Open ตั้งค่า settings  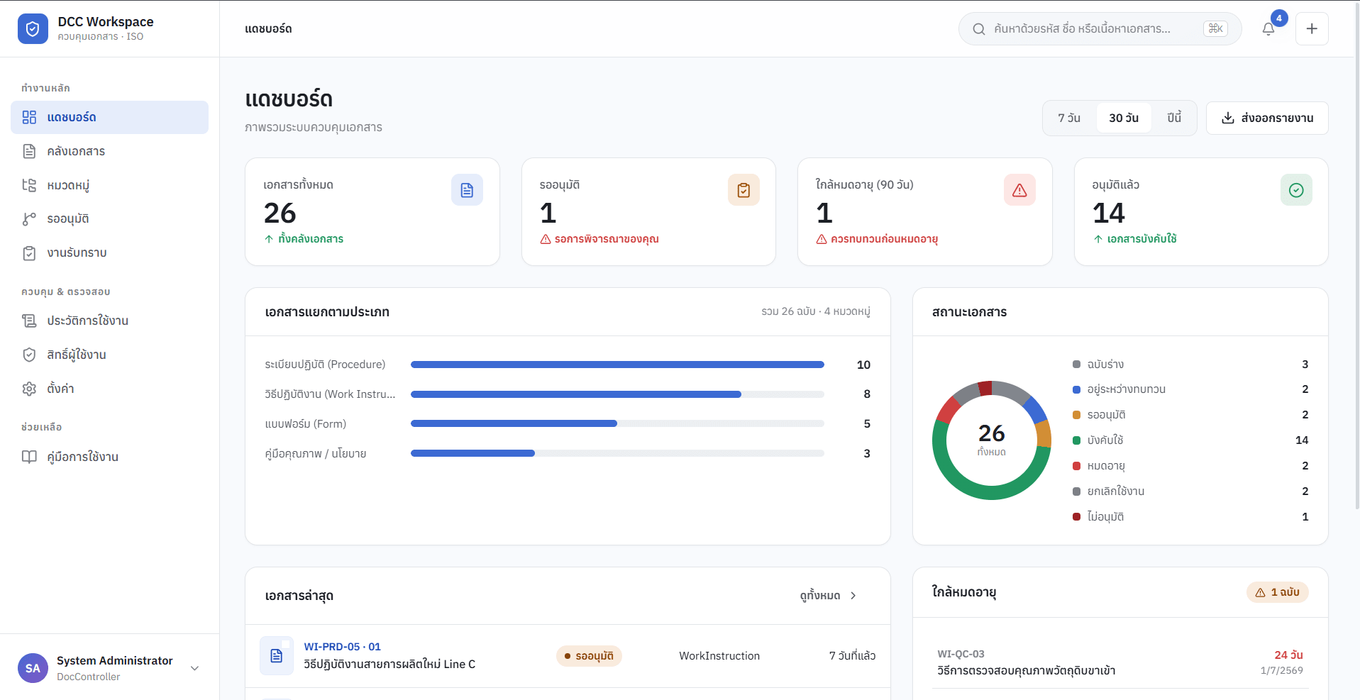pyautogui.click(x=109, y=389)
